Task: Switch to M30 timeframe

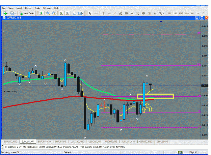Action: [x=187, y=13]
